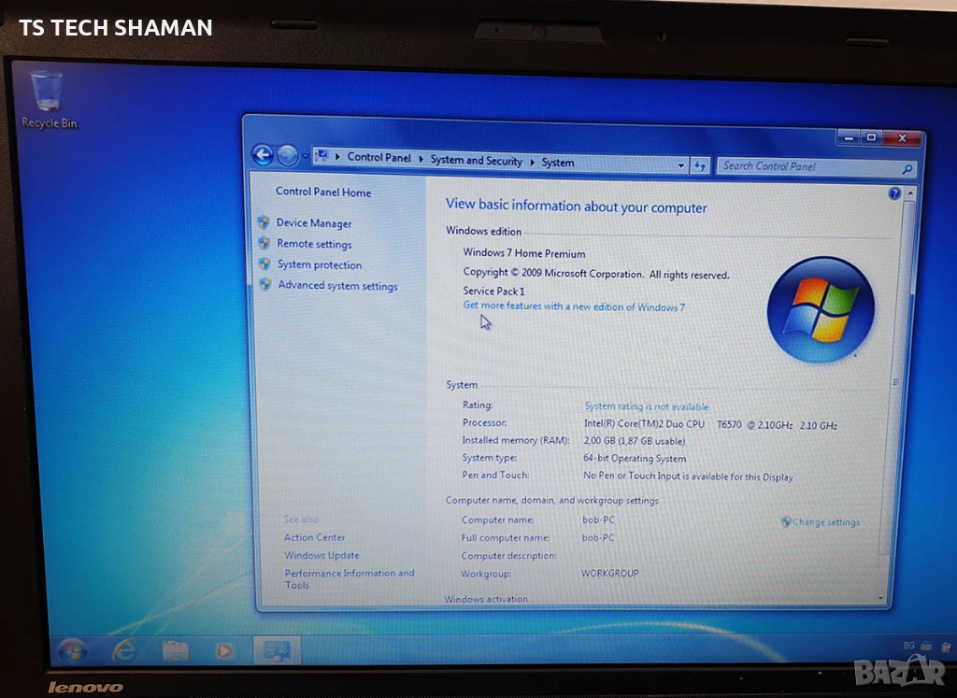Screen dimensions: 957x698
Task: Expand the arrow after Control Panel breadcrumb
Action: click(421, 159)
